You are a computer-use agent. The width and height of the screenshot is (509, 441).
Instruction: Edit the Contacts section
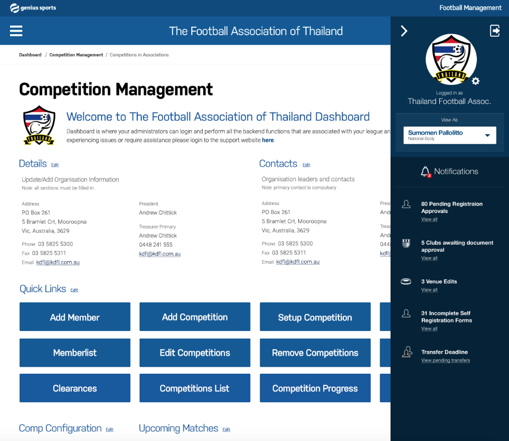point(306,165)
